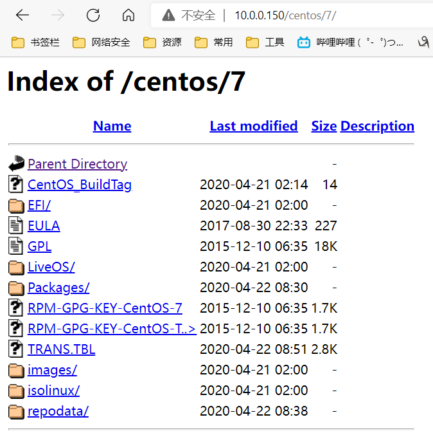Open the GPL file link
The height and width of the screenshot is (442, 433).
[x=39, y=246]
